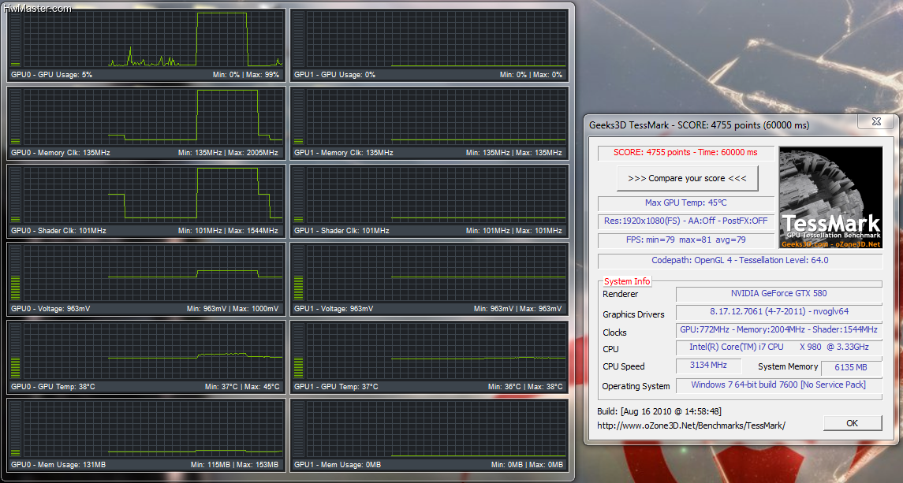The image size is (903, 483).
Task: Click the TessMark benchmark logo image
Action: coord(830,198)
